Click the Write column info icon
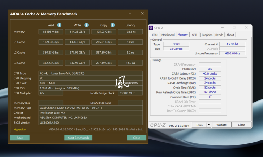Image resolution: width=263 pixels, height=157 pixels. click(x=86, y=25)
